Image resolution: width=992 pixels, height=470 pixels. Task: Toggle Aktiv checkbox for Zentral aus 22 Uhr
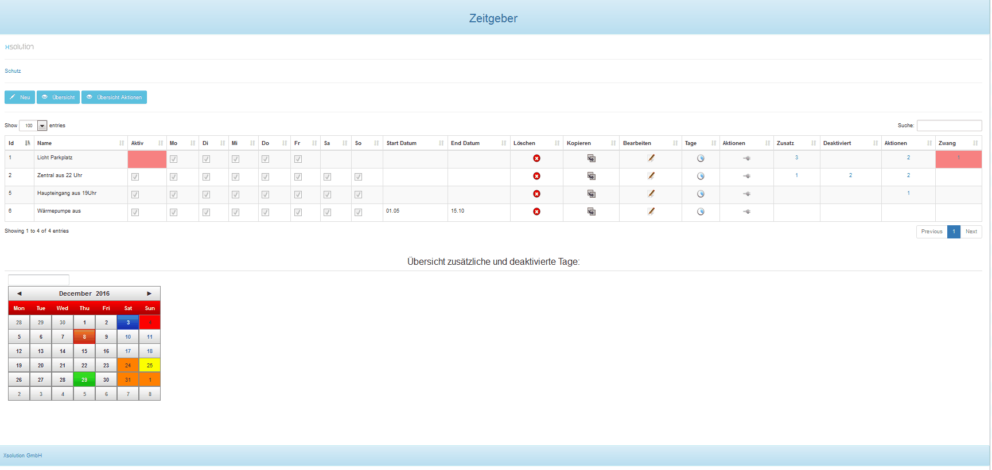pos(135,177)
